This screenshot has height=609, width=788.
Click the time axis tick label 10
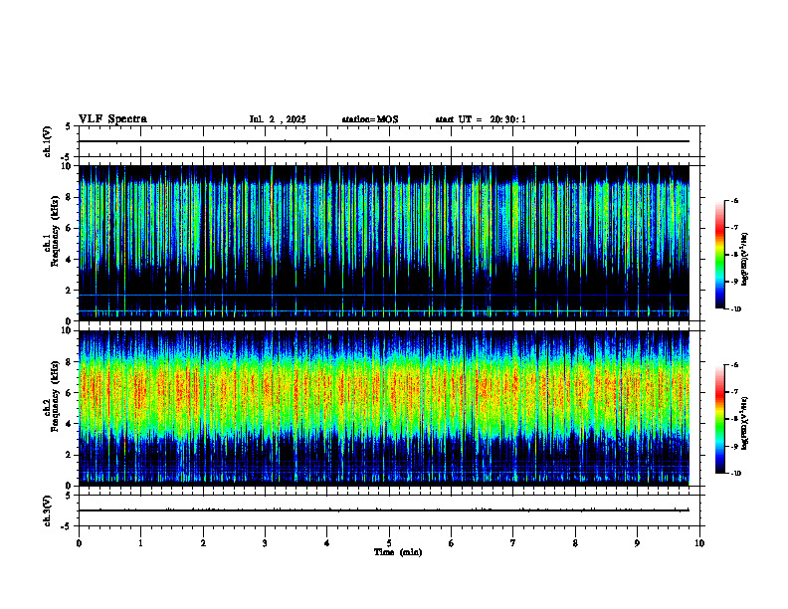click(x=699, y=543)
